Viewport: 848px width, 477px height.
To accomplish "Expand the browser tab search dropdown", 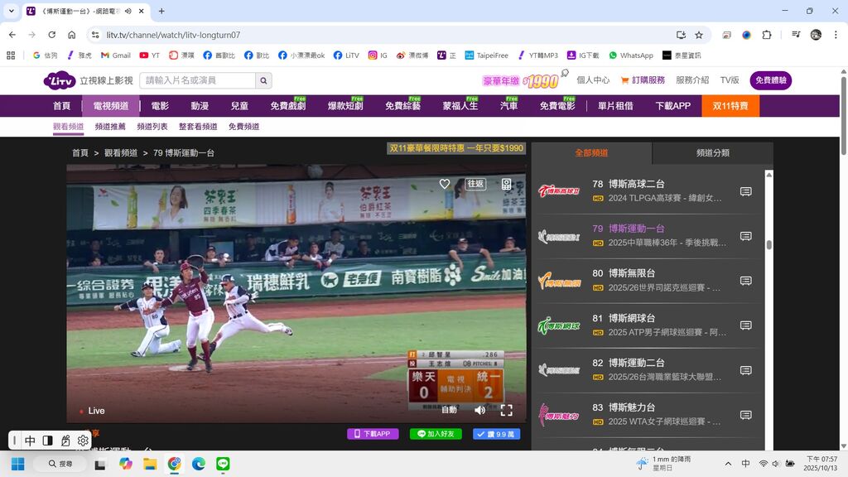I will (12, 11).
